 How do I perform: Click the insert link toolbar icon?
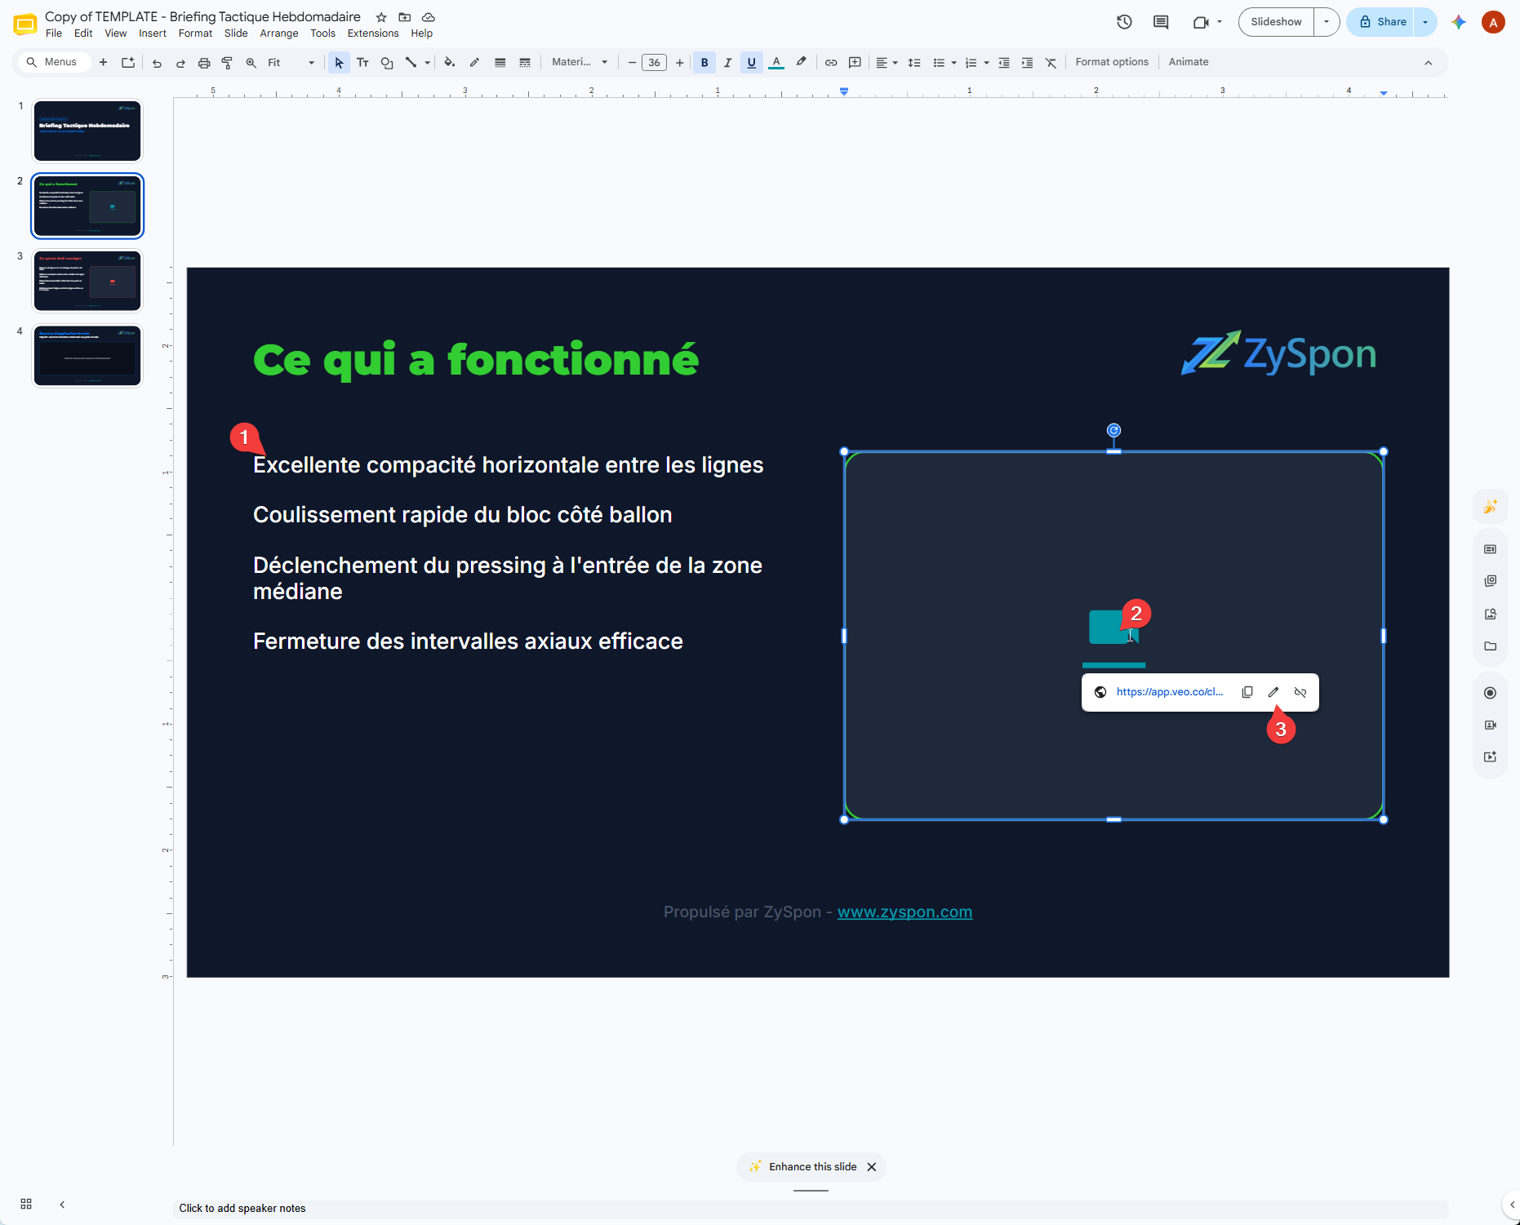[x=831, y=63]
